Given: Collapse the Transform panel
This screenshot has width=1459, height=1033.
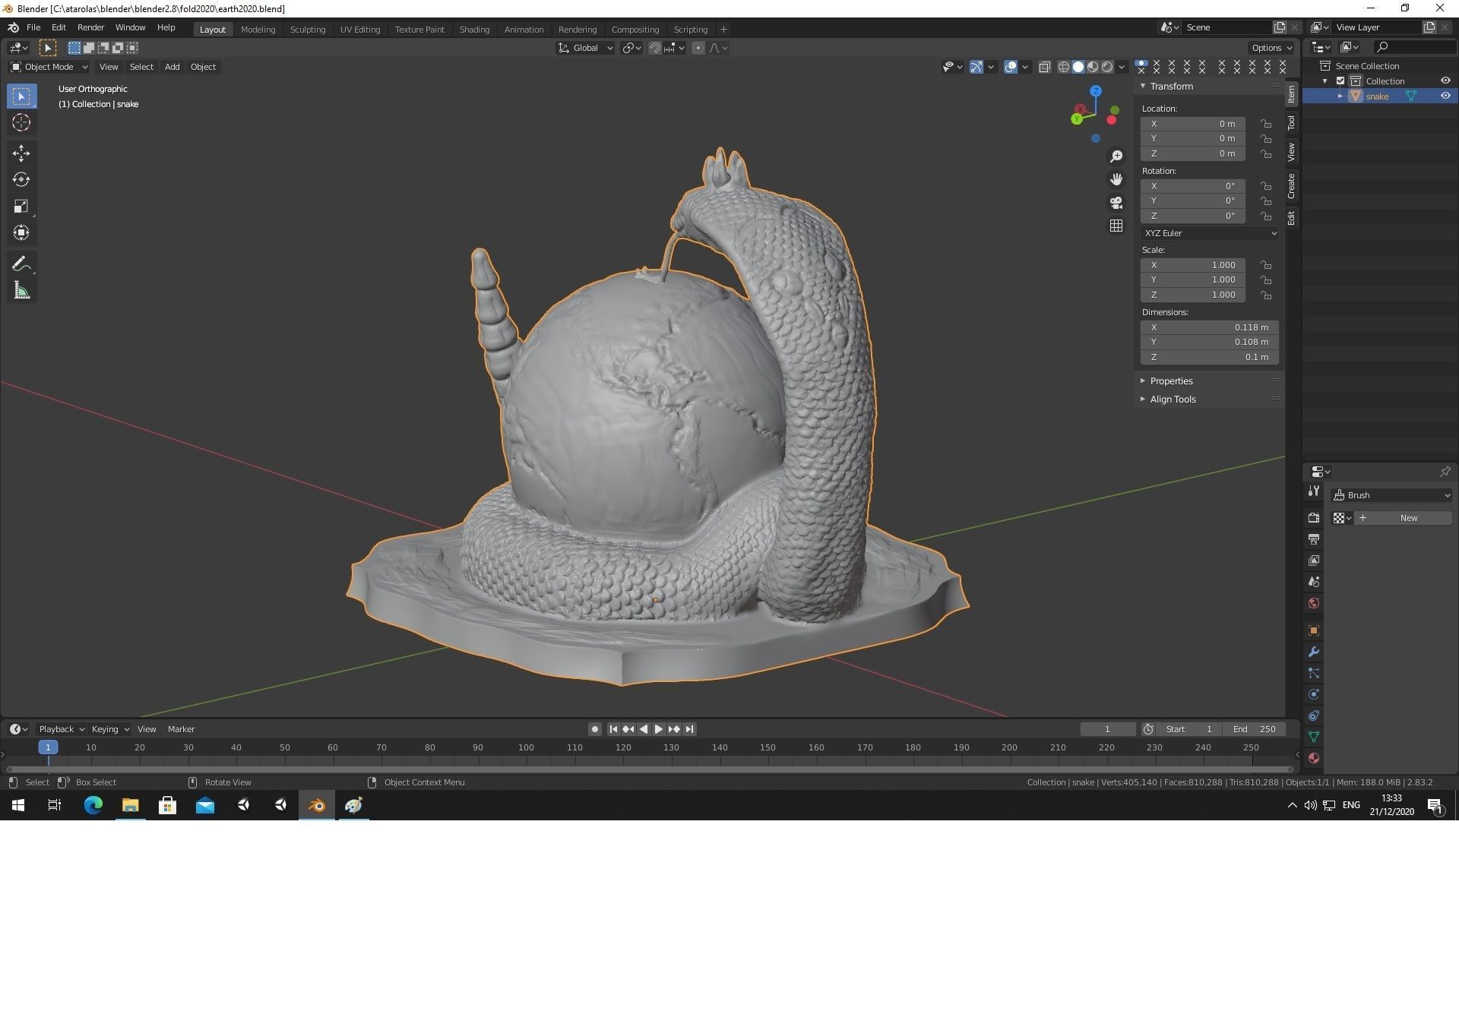Looking at the screenshot, I should coord(1170,86).
